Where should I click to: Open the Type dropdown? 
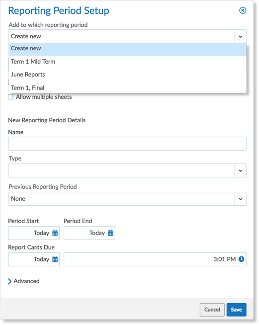point(127,170)
